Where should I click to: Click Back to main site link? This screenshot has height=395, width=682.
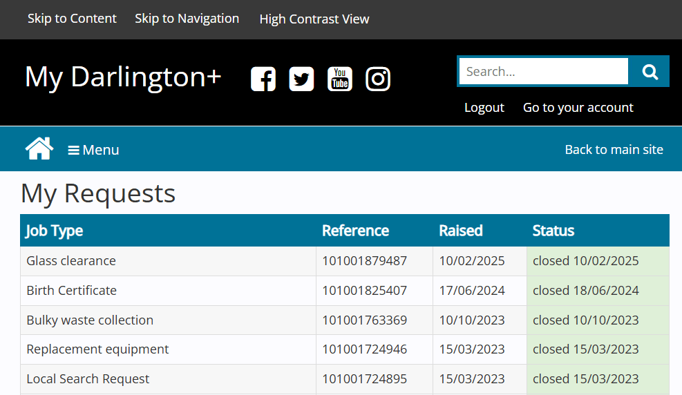pos(614,149)
